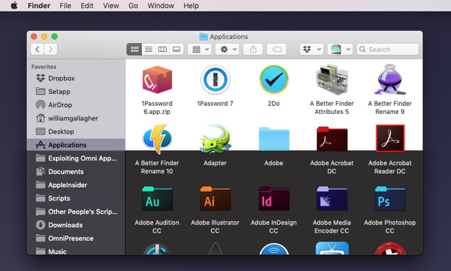Open AppleInsider folder in the sidebar
Image resolution: width=451 pixels, height=271 pixels.
(76, 185)
